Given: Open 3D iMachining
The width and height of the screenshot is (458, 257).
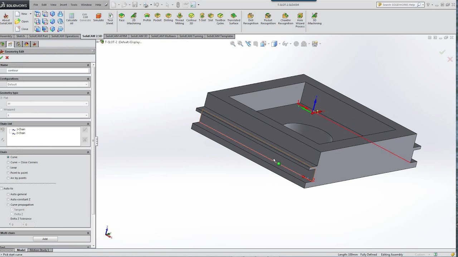Looking at the screenshot, I should (315, 19).
